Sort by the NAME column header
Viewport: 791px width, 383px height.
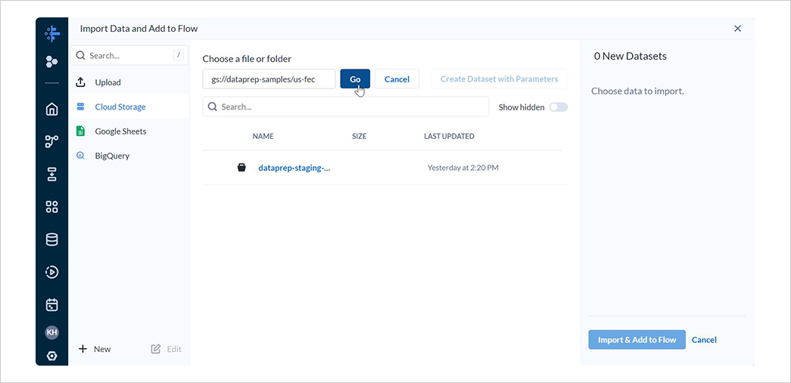pos(263,136)
